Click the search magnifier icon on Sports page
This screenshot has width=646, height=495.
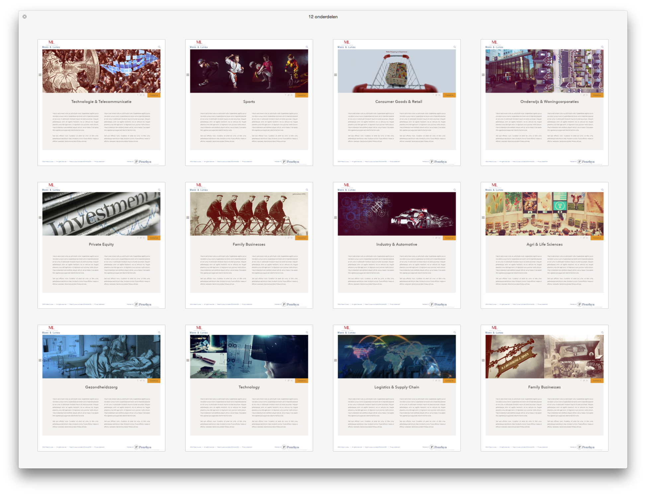307,47
